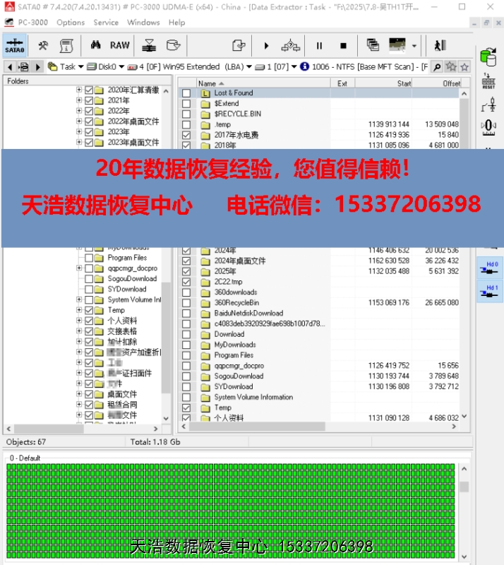Check the Lost & Found checkbox

(x=186, y=93)
